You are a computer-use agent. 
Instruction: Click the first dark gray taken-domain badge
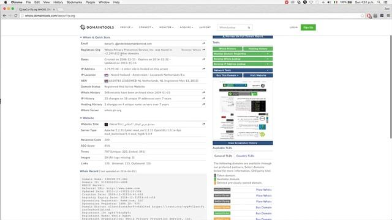click(222, 189)
